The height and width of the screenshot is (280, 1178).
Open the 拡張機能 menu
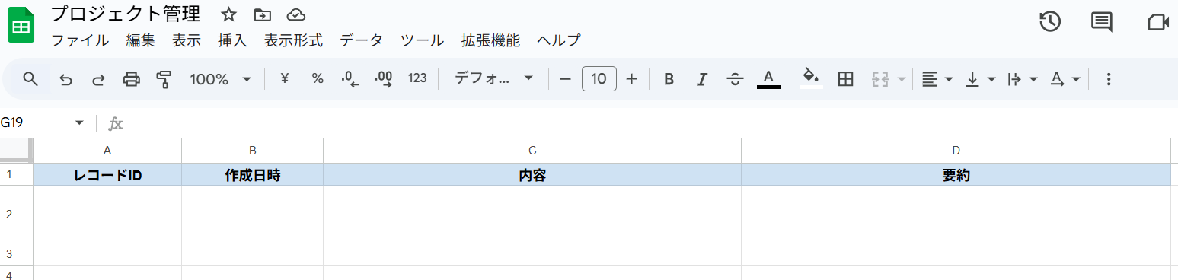490,40
